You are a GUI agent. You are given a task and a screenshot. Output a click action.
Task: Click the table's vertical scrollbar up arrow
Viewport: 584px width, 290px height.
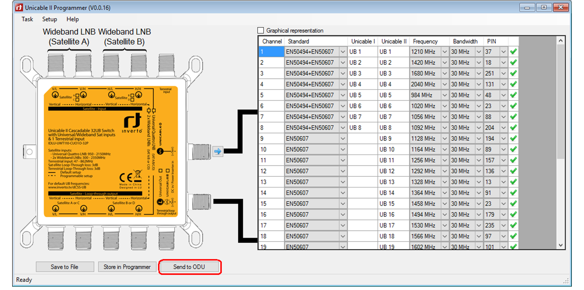[x=560, y=40]
